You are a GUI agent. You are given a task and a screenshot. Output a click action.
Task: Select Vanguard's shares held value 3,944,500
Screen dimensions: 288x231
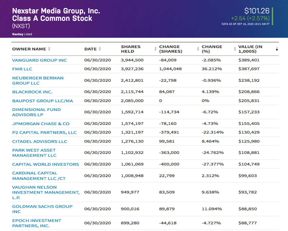point(132,60)
